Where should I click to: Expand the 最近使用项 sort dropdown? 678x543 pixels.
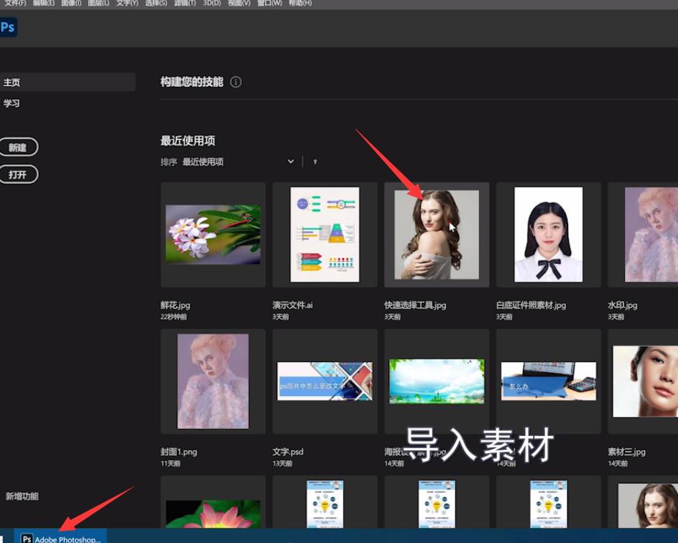coord(291,162)
